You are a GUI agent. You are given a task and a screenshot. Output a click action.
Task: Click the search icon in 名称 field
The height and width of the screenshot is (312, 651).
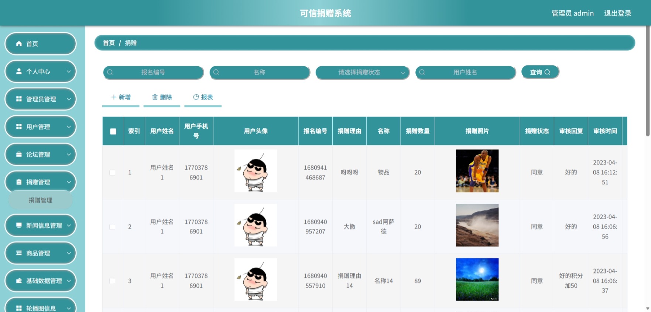[x=216, y=72]
